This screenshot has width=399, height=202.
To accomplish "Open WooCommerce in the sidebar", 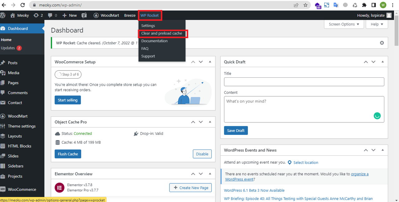I will coord(22,189).
